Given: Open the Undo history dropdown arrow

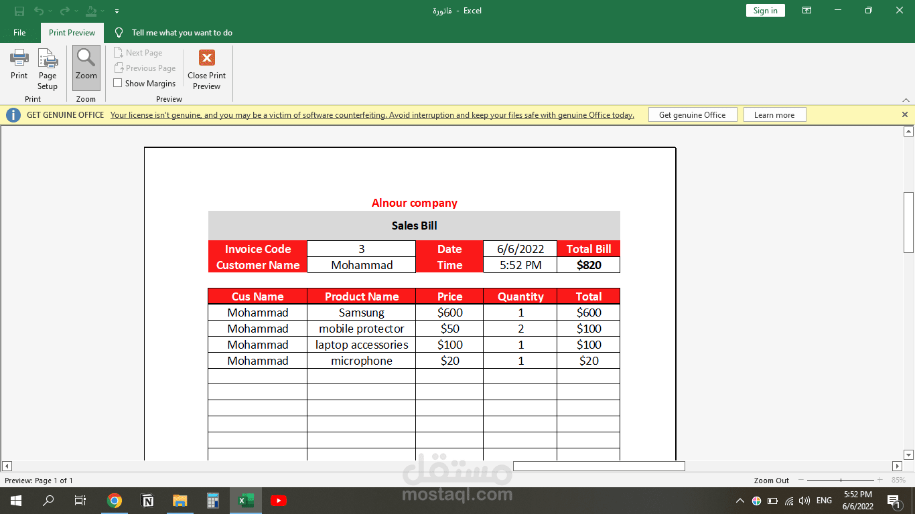Looking at the screenshot, I should click(51, 11).
